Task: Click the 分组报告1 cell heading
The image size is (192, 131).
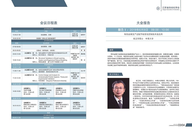Action: coord(27,88)
